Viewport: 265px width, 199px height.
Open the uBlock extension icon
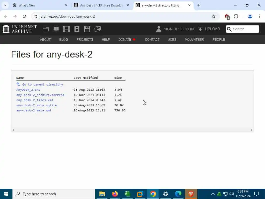coord(227,17)
